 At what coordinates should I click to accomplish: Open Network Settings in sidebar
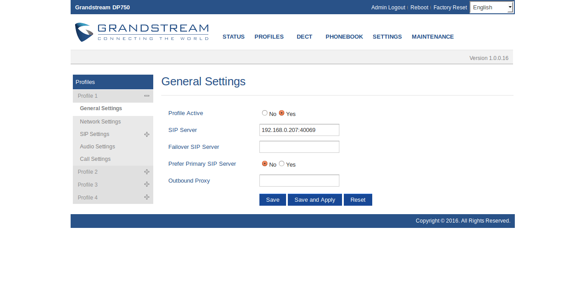click(x=100, y=122)
